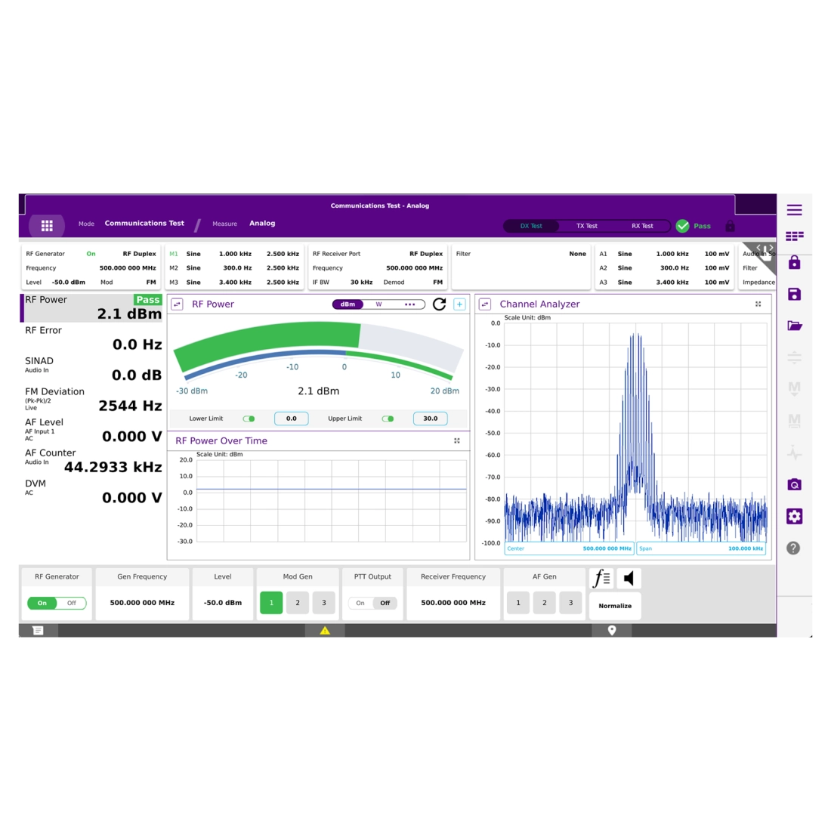Click the help question mark icon
Screen dimensions: 831x831
[x=793, y=548]
